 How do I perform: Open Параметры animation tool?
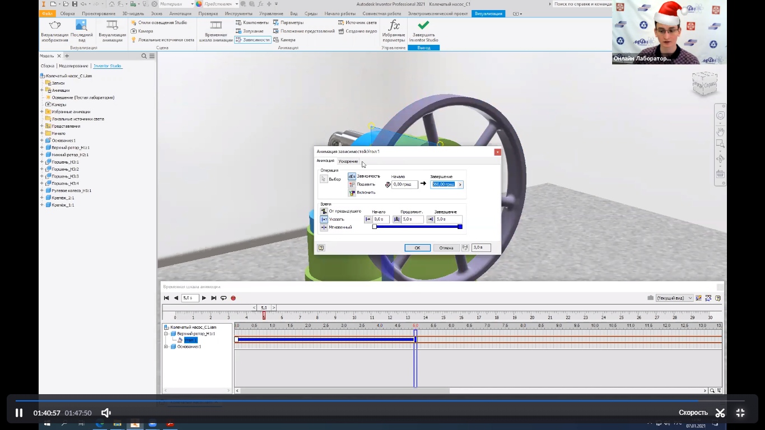coord(288,22)
